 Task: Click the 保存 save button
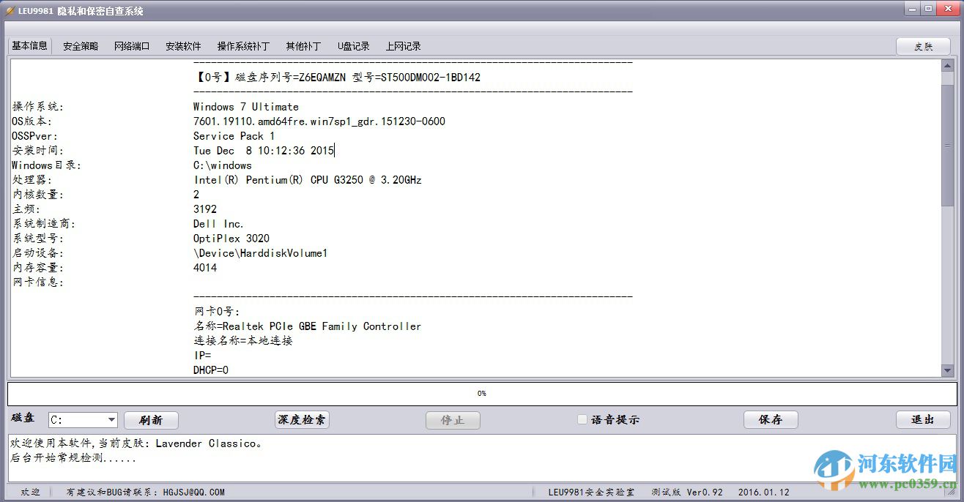[x=771, y=419]
